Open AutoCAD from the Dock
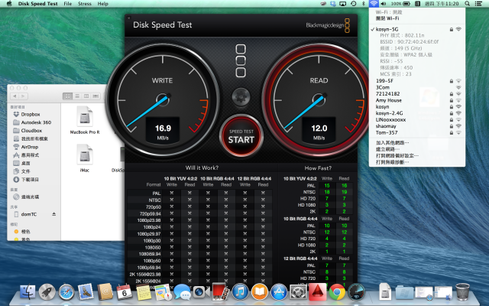This screenshot has height=306, width=489. (x=318, y=292)
